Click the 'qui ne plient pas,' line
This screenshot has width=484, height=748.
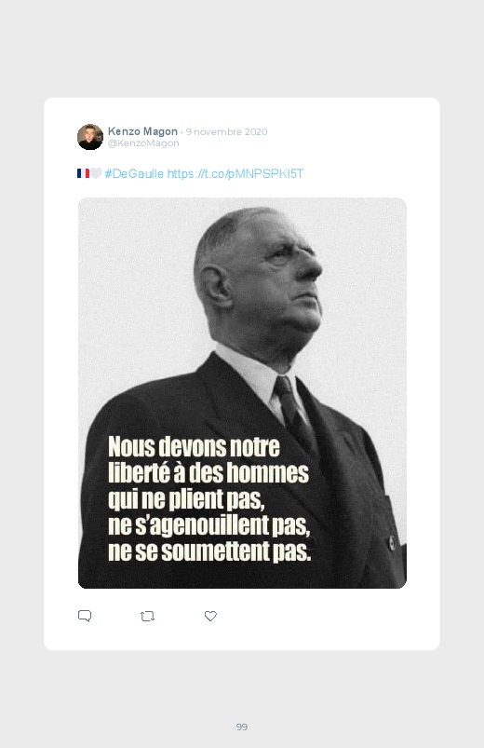click(186, 499)
